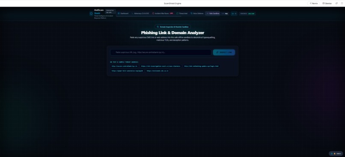Click the ScamShield Engine title text
The image size is (345, 157).
tap(172, 3)
